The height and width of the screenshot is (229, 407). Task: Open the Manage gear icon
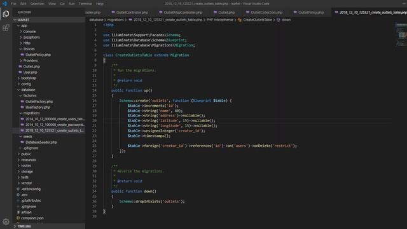[6, 221]
